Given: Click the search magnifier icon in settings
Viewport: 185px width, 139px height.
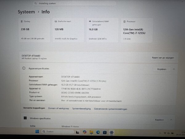Looking at the screenshot, I should coord(35,3).
